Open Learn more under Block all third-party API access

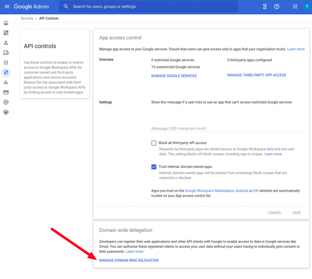click(x=273, y=154)
